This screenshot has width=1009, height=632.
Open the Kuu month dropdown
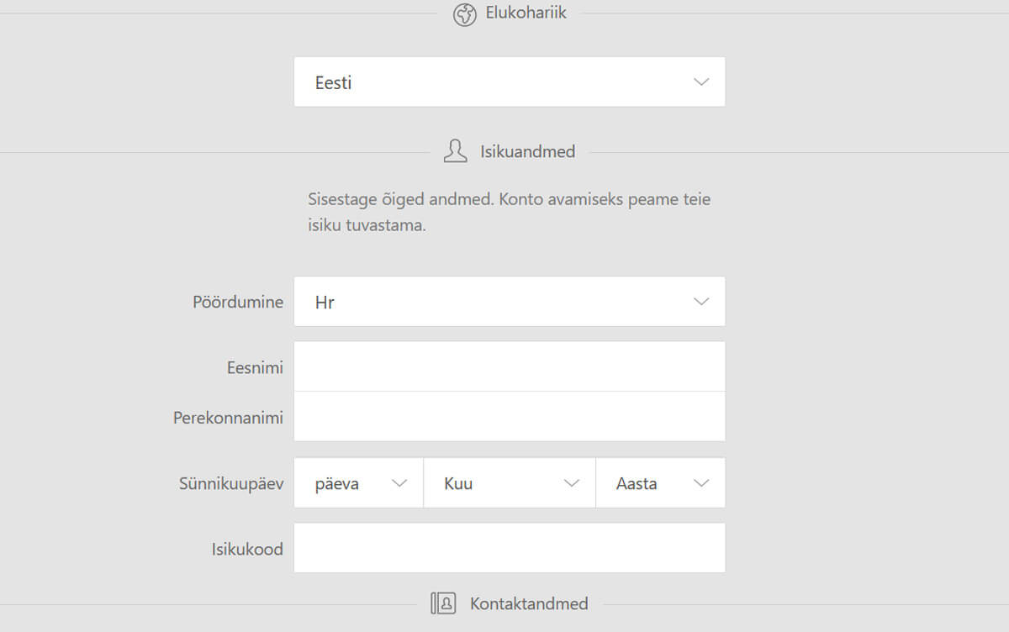pyautogui.click(x=510, y=483)
